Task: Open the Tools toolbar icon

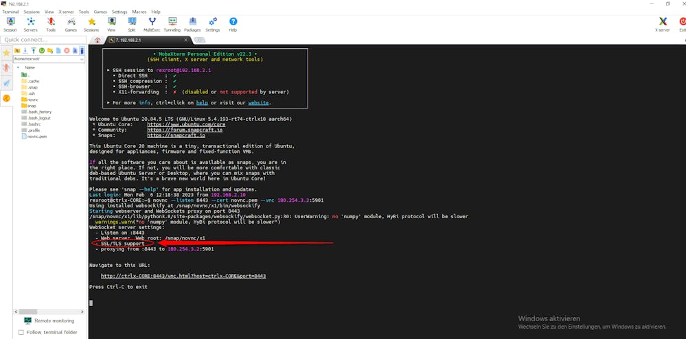Action: coord(51,25)
